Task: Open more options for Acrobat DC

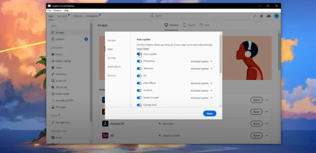Action: click(267, 124)
